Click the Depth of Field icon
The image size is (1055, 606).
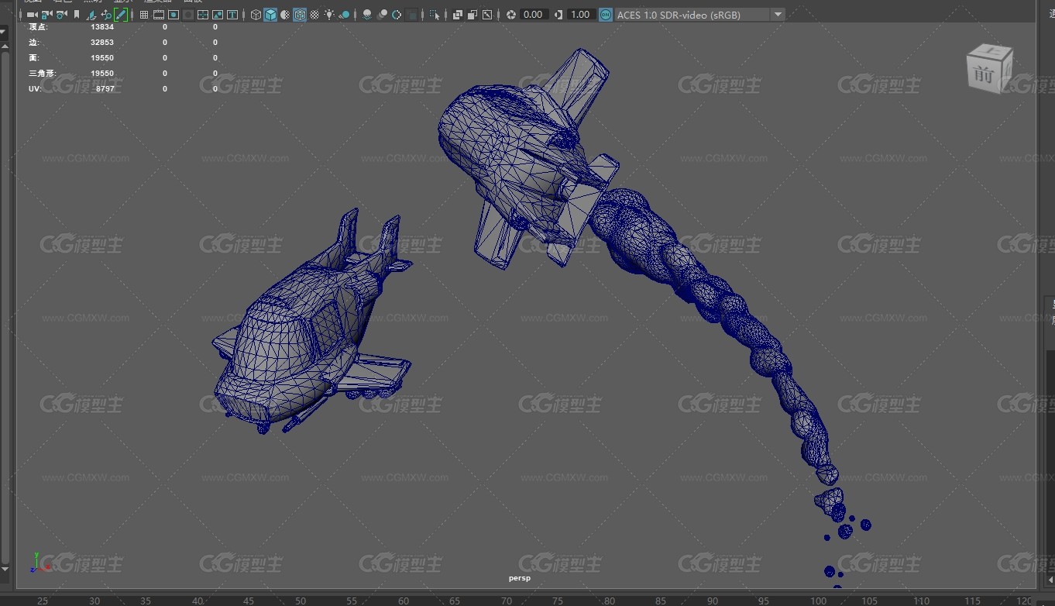[x=412, y=15]
